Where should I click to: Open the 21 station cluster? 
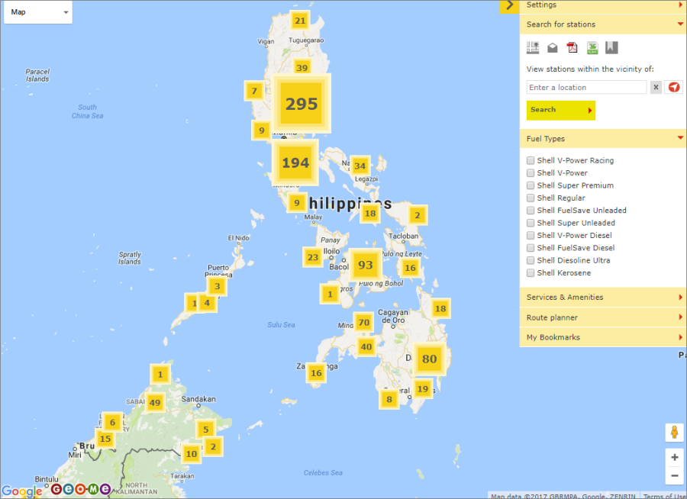pyautogui.click(x=300, y=21)
